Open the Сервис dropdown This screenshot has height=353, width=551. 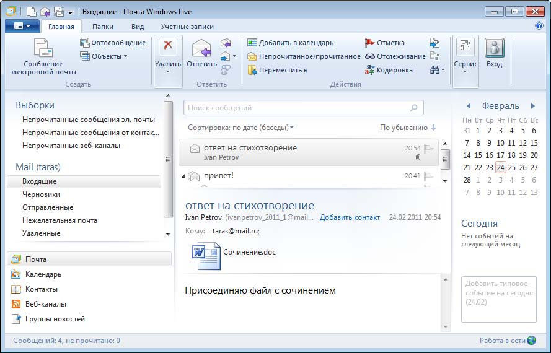pyautogui.click(x=465, y=61)
